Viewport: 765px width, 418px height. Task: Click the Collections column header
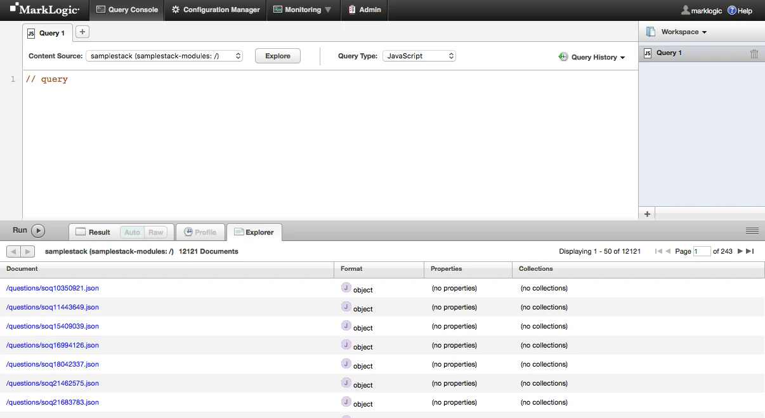638,269
